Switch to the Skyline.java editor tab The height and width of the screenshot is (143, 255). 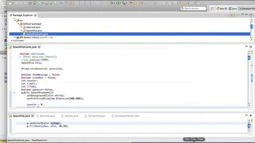coord(70,116)
